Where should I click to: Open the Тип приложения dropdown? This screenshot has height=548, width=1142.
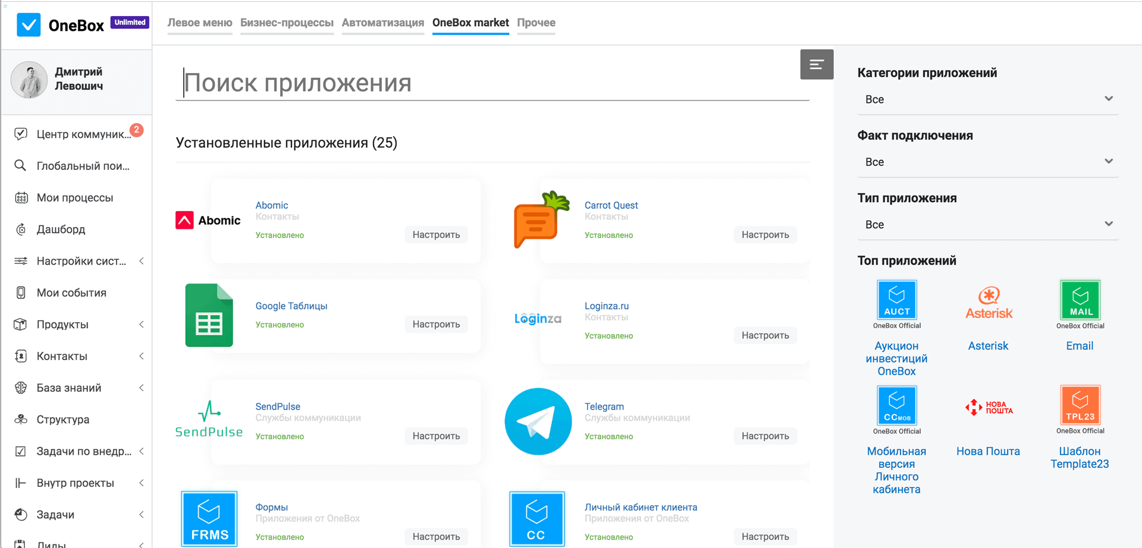point(988,225)
